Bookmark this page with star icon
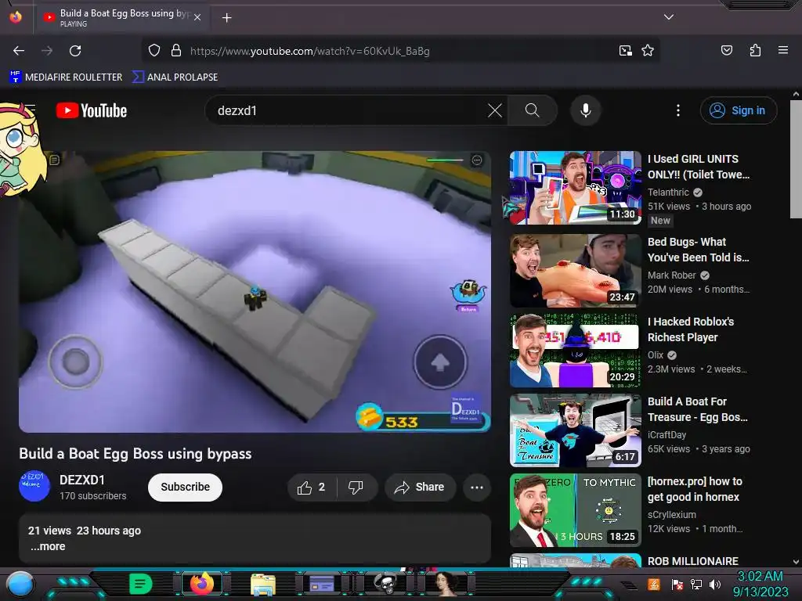Image resolution: width=802 pixels, height=601 pixels. pos(648,50)
